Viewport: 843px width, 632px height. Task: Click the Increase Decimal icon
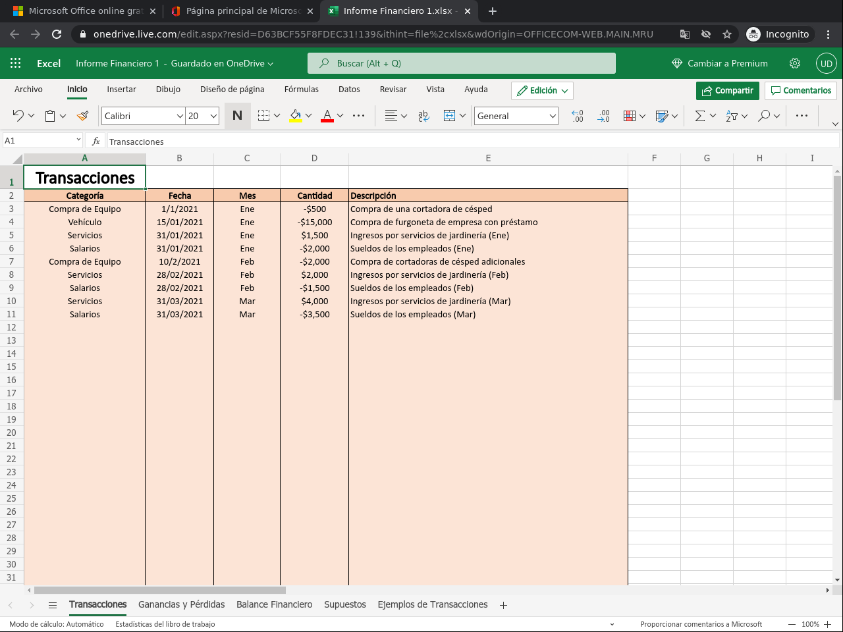coord(578,116)
